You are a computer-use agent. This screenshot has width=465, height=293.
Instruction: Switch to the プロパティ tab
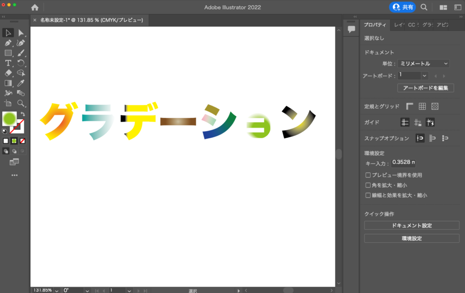(375, 25)
